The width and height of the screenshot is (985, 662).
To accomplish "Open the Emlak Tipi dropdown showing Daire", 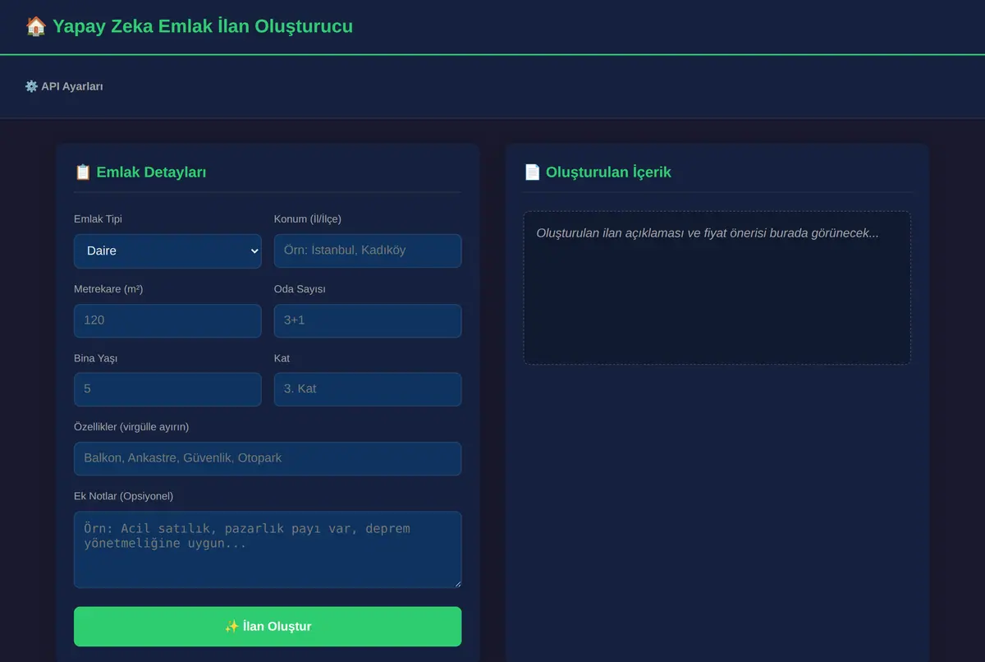I will [167, 251].
